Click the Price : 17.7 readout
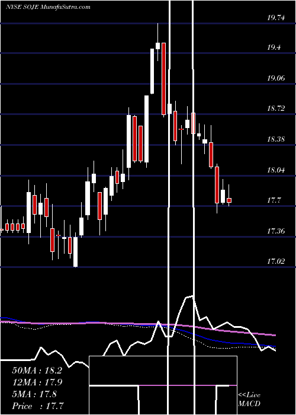 tap(37, 406)
